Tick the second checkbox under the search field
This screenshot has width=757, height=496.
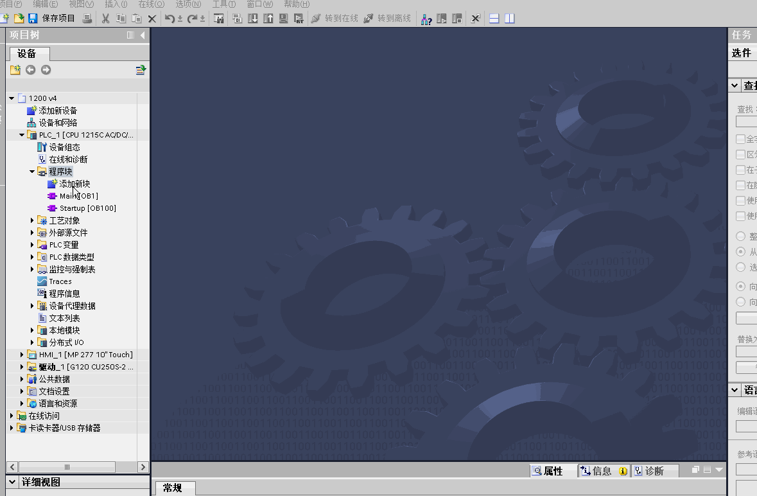740,155
